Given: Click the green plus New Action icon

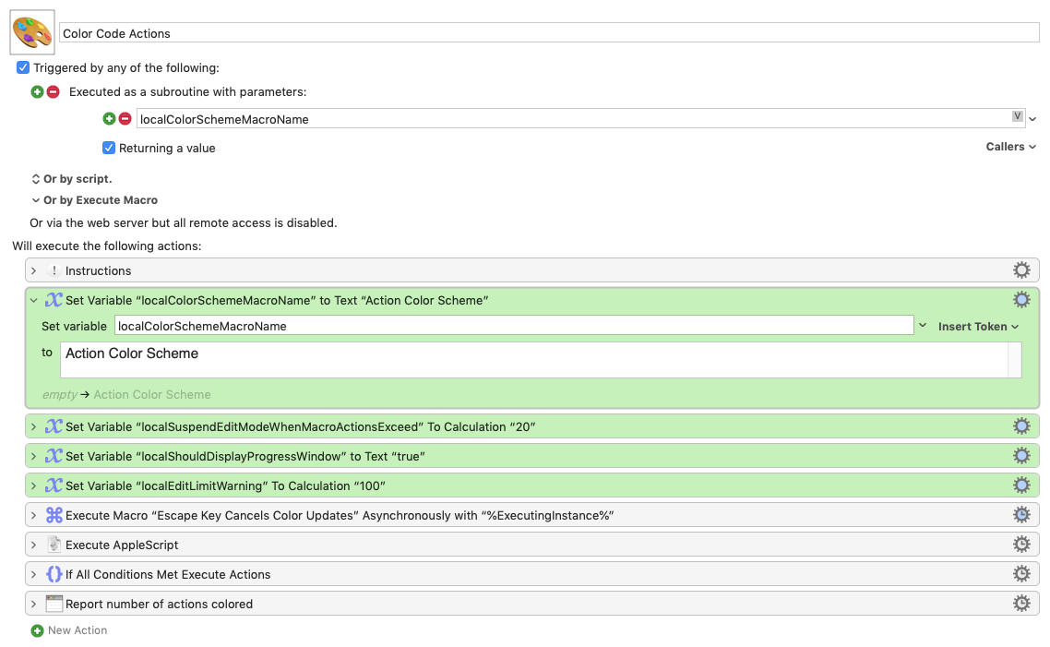Looking at the screenshot, I should click(x=38, y=631).
